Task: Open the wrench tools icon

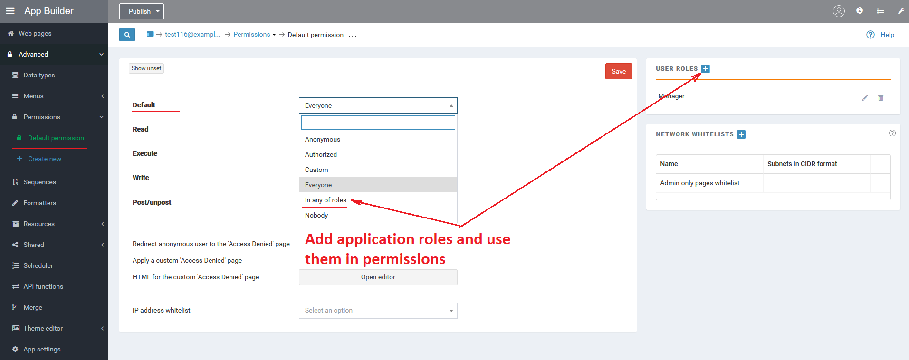Action: pos(901,11)
